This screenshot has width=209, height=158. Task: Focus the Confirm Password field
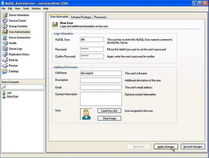92,56
